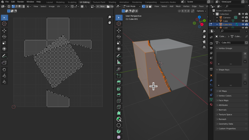Switch to the Shading workspace tab

point(112,2)
